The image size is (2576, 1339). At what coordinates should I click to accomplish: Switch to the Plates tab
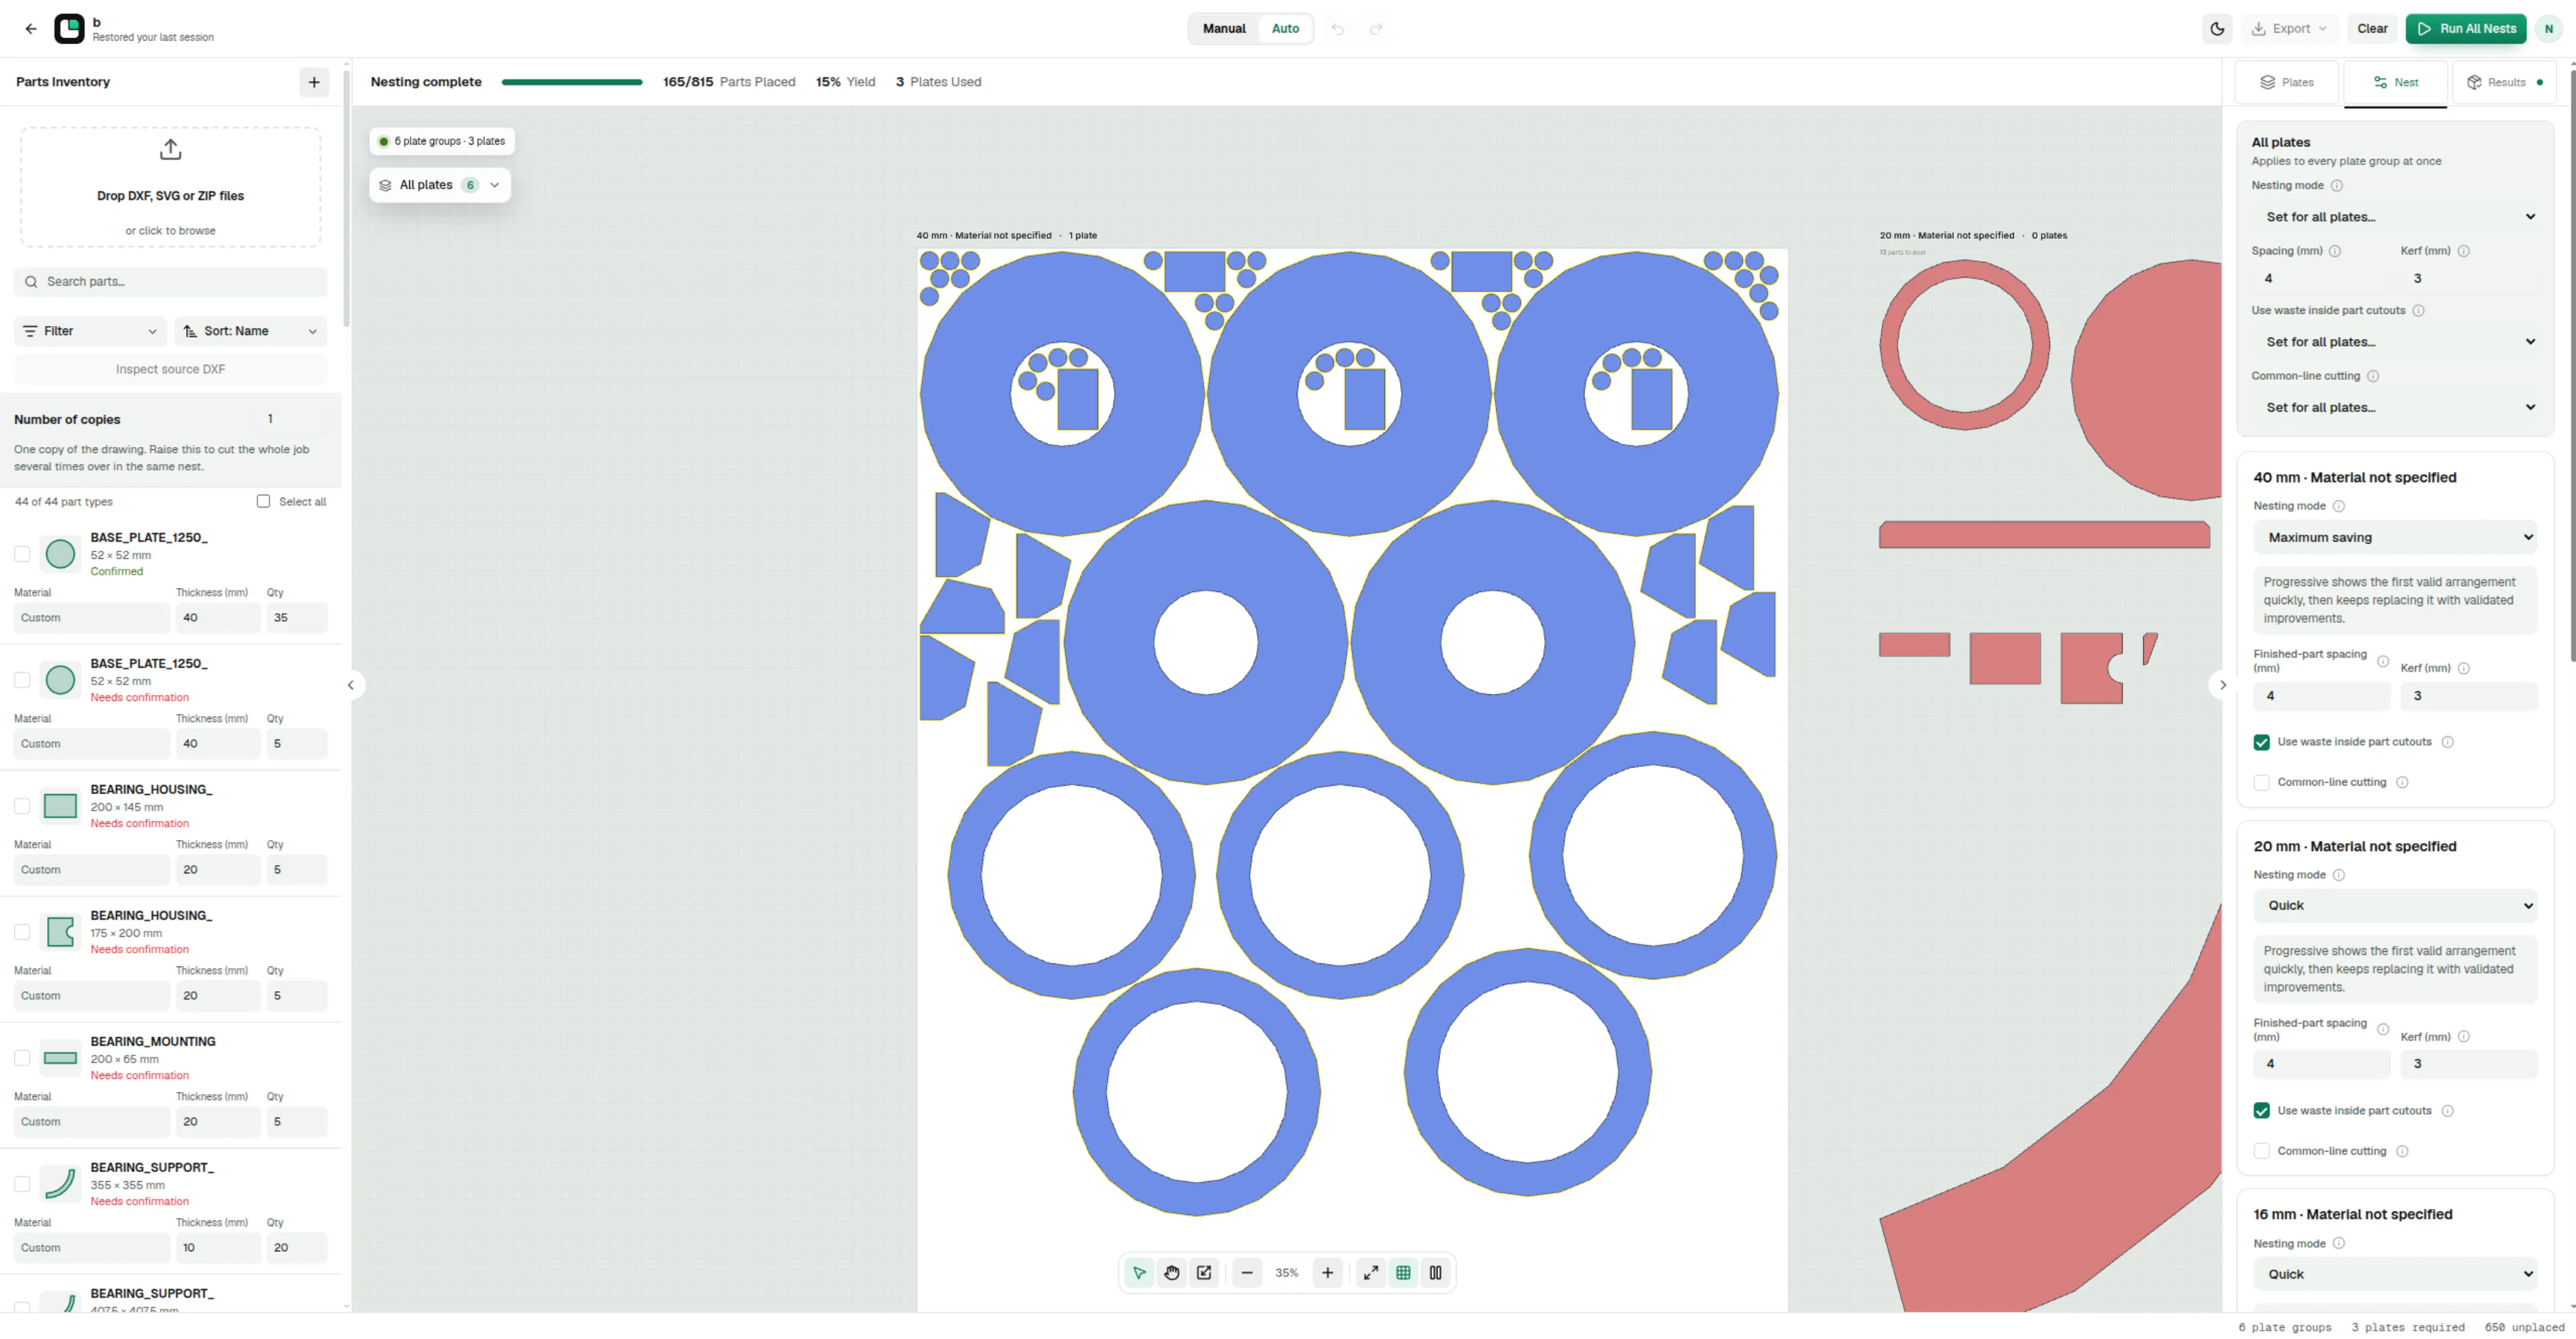coord(2286,82)
